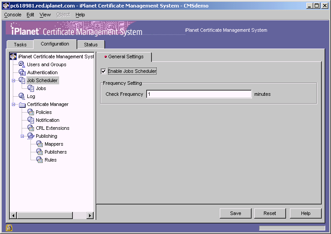Select CRL Extensions in the tree
The width and height of the screenshot is (331, 234).
click(x=53, y=128)
